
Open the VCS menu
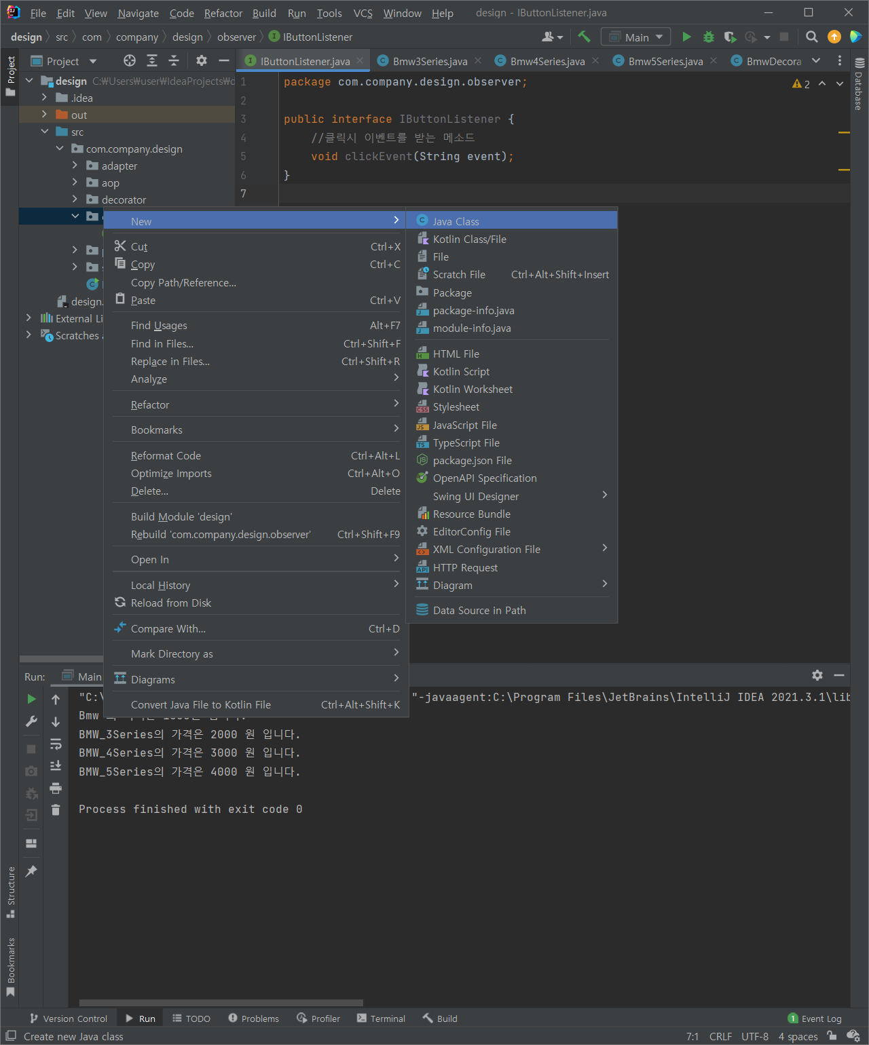point(363,13)
